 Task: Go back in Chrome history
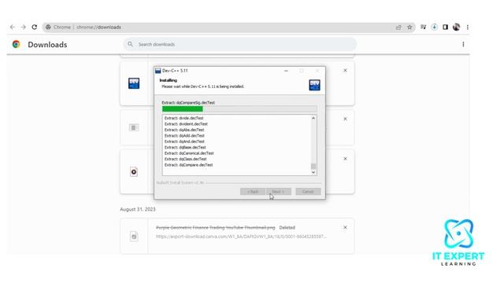pos(13,28)
